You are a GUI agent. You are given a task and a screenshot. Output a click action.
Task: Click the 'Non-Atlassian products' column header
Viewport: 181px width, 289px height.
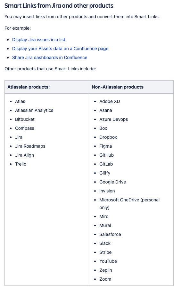point(118,87)
